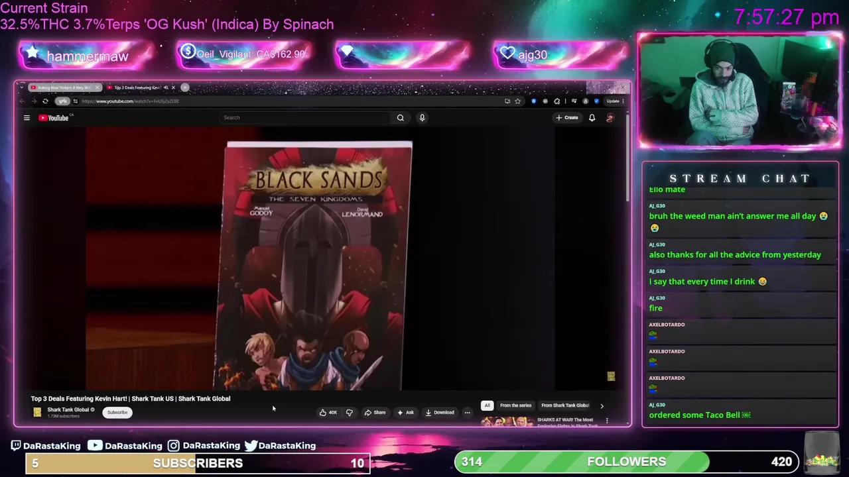This screenshot has width=849, height=477.
Task: Open the YouTube hamburger guide menu
Action: click(27, 118)
